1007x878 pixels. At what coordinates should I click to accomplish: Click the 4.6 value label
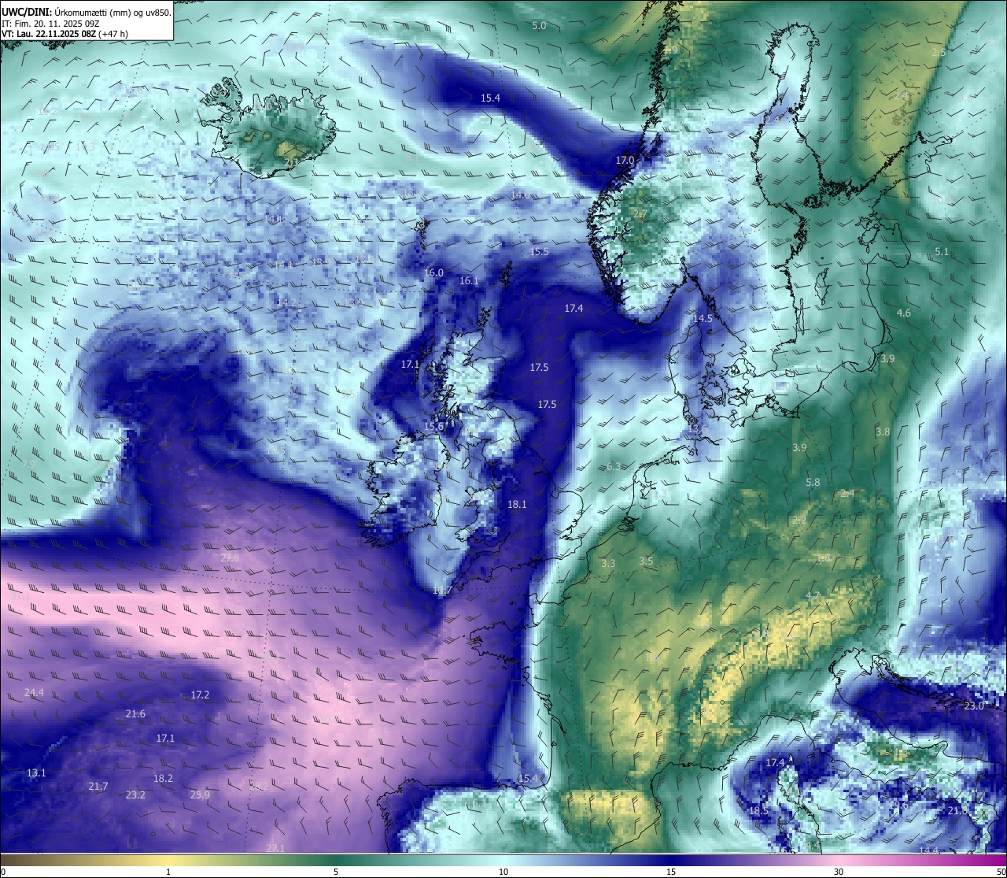(904, 313)
